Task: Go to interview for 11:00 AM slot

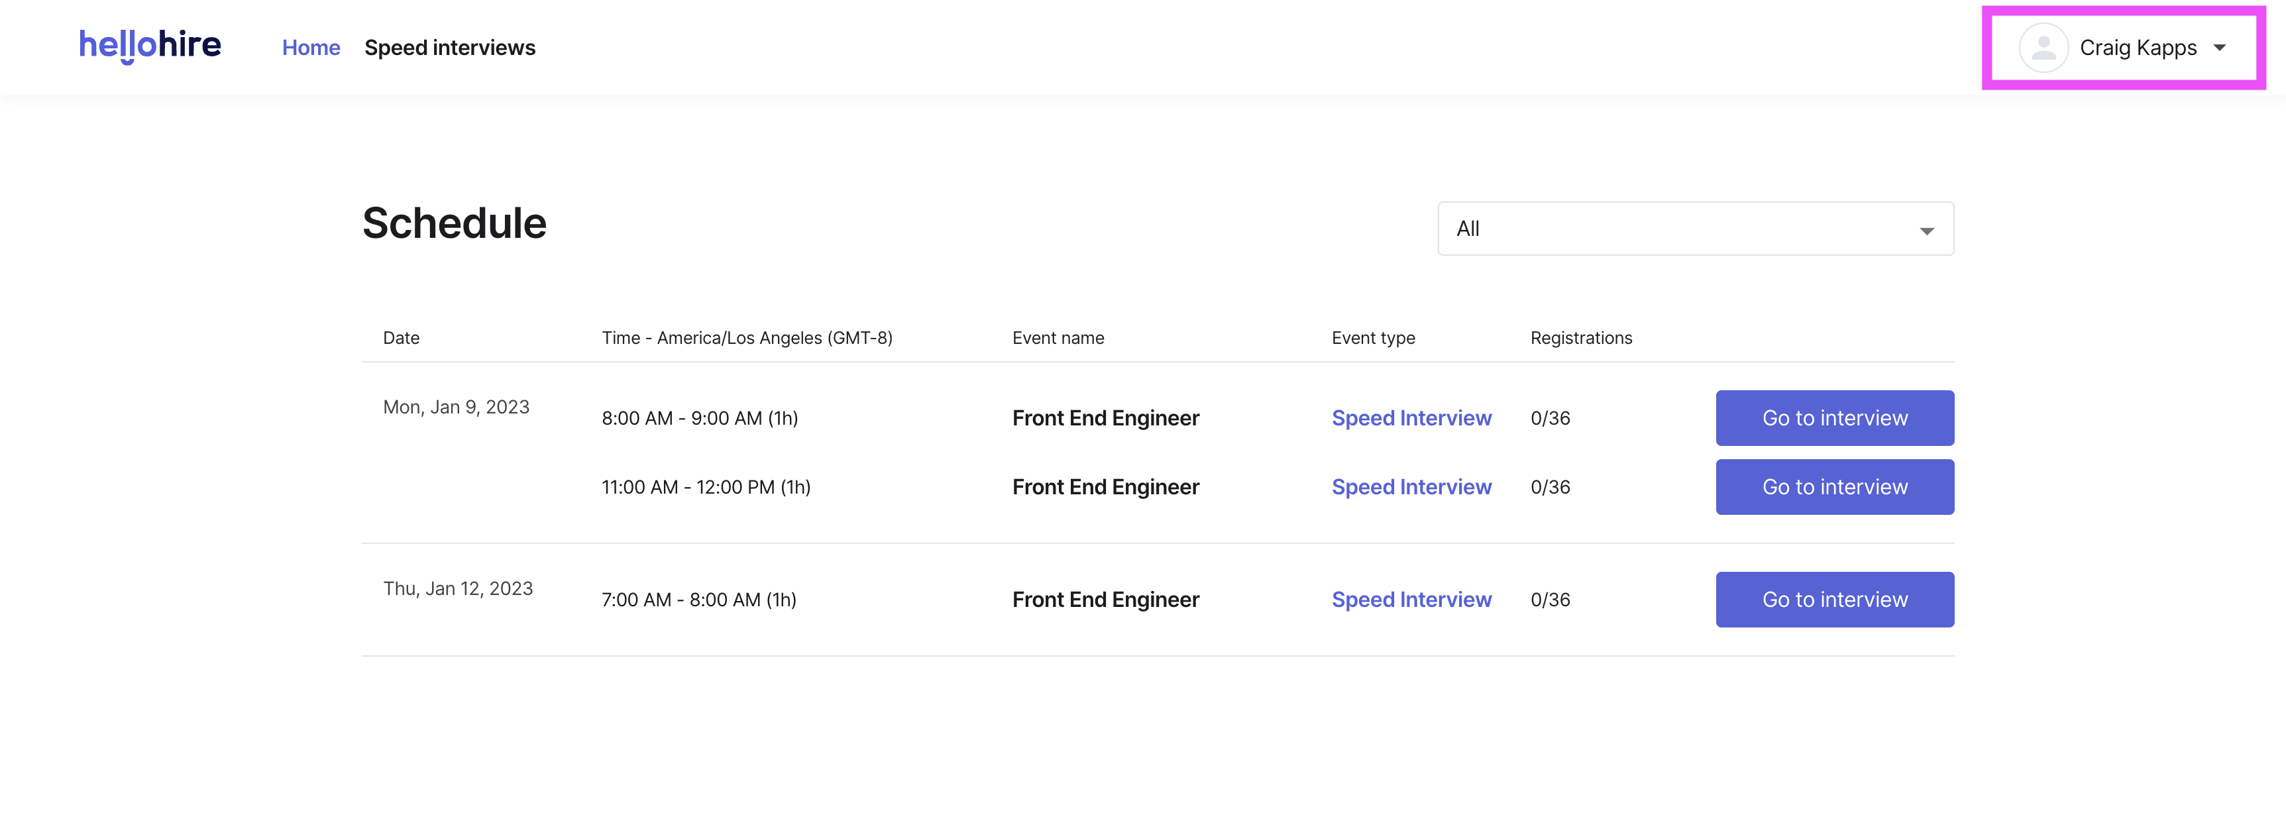Action: 1833,488
